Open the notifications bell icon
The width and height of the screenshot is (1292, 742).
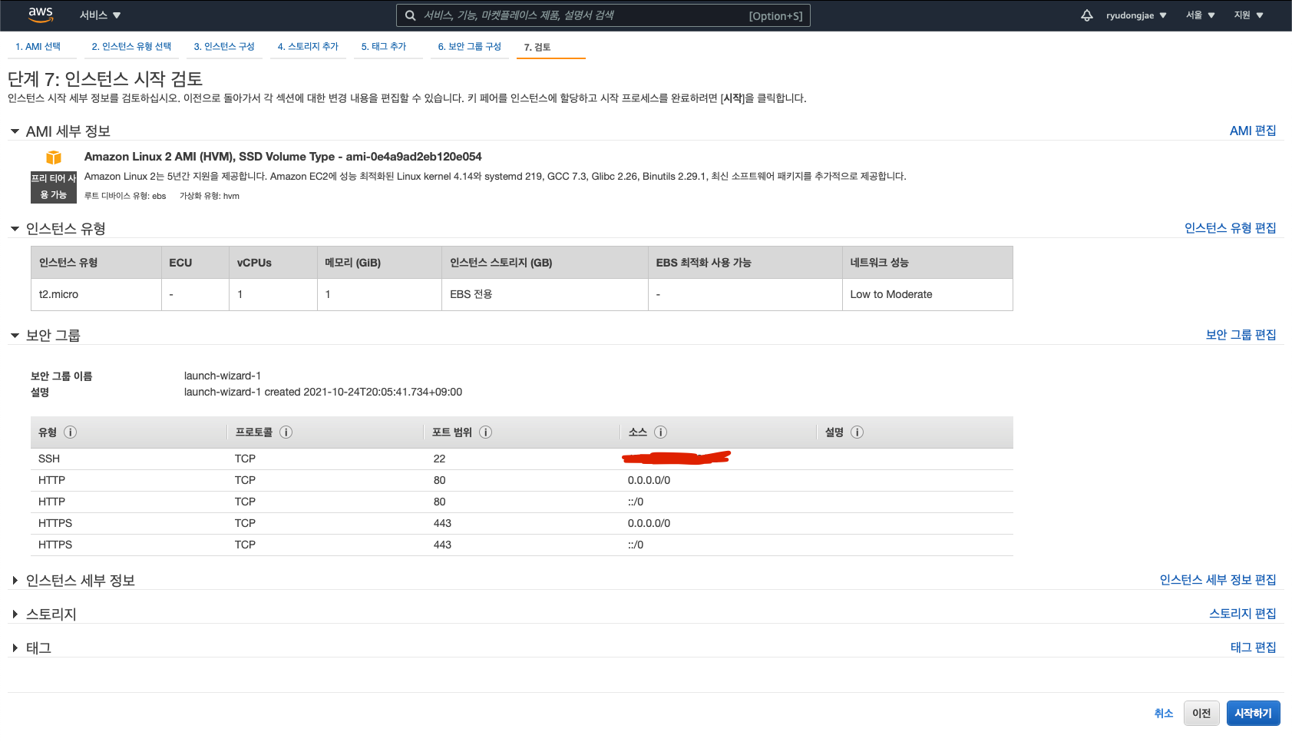(1087, 15)
